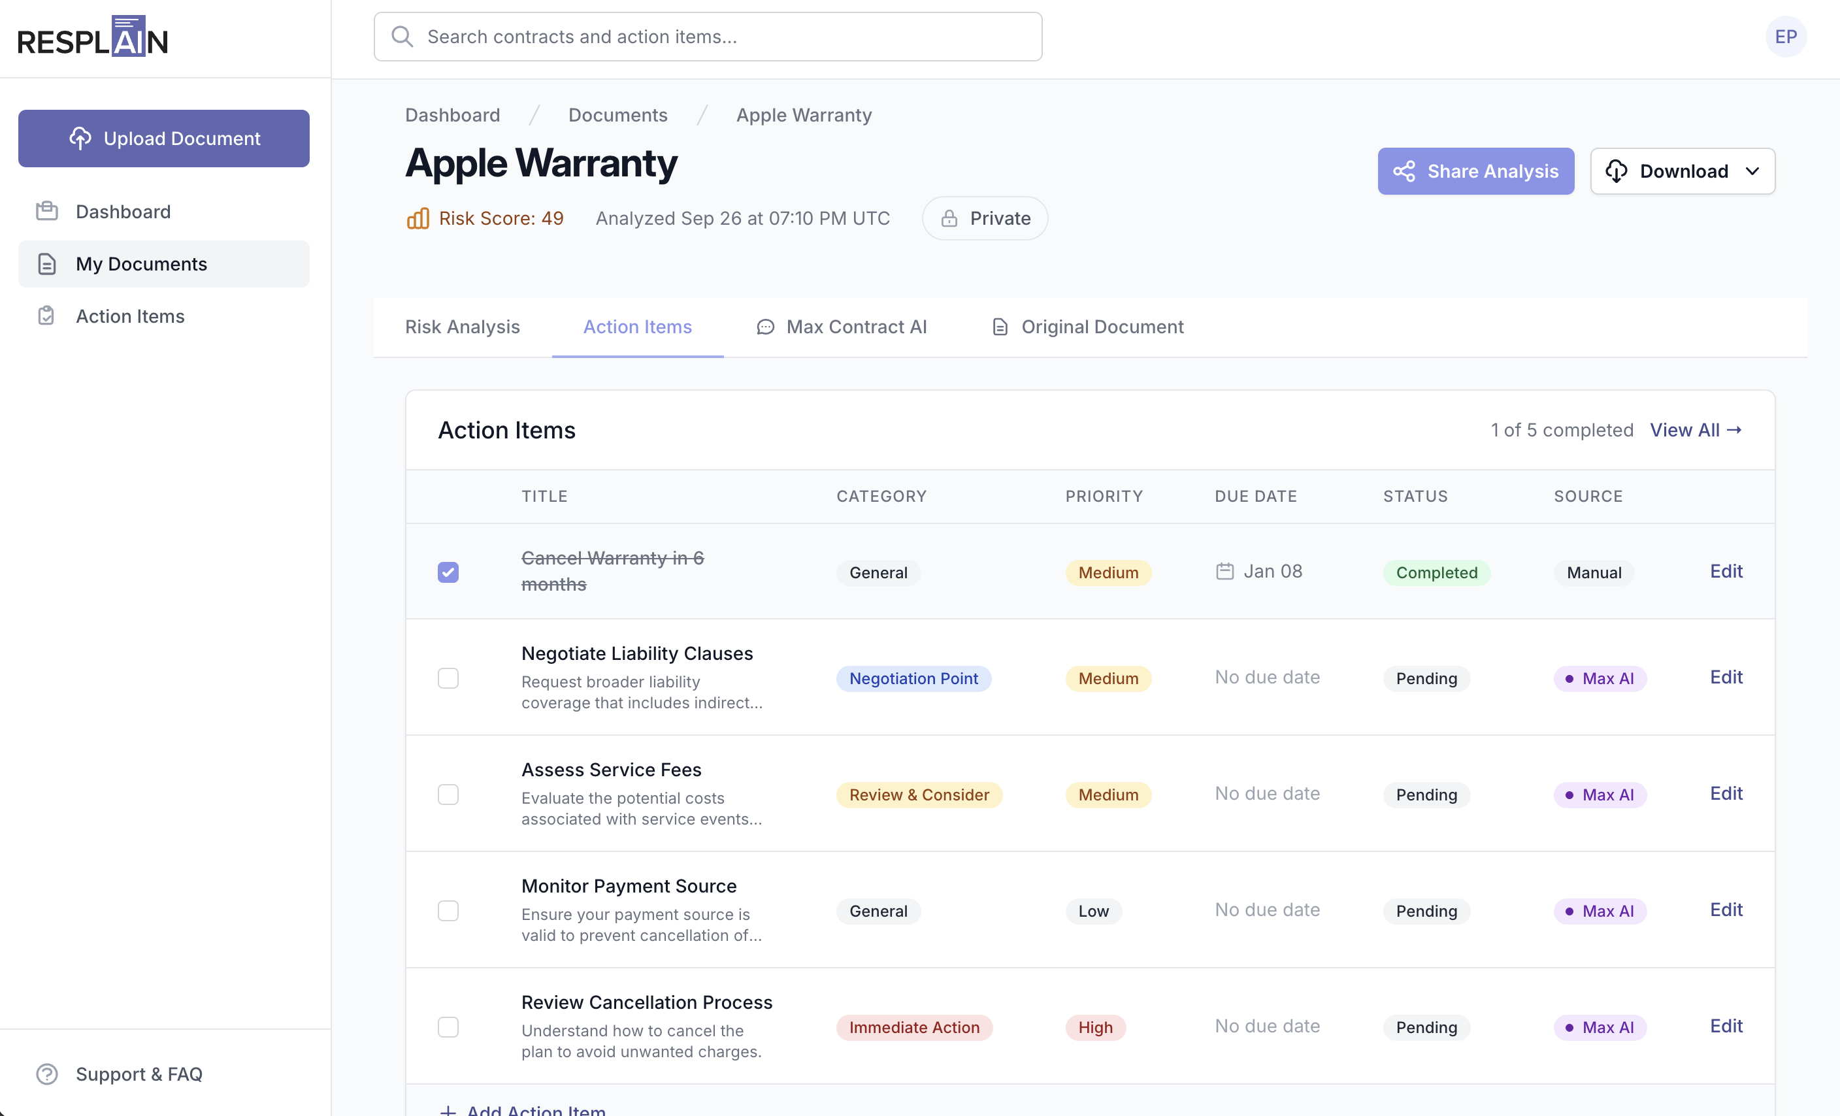Click the download arrow icon

point(1617,171)
